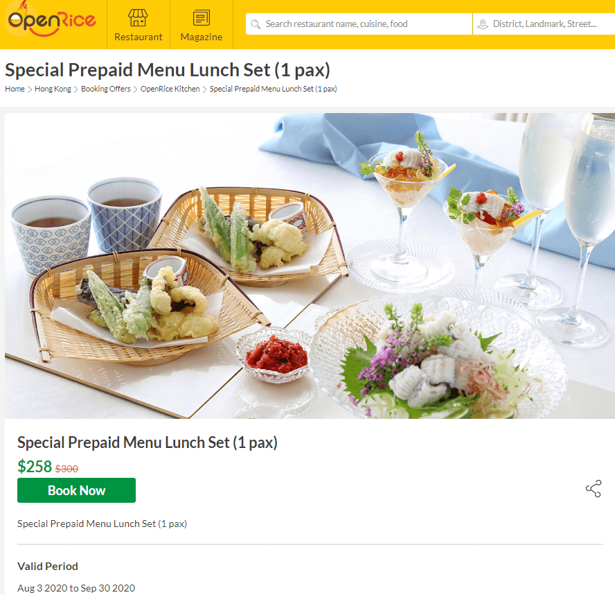This screenshot has width=615, height=595.
Task: Open the Restaurant storefront icon
Action: (x=138, y=17)
